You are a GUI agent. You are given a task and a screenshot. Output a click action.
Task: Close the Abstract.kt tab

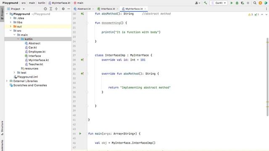(93, 9)
